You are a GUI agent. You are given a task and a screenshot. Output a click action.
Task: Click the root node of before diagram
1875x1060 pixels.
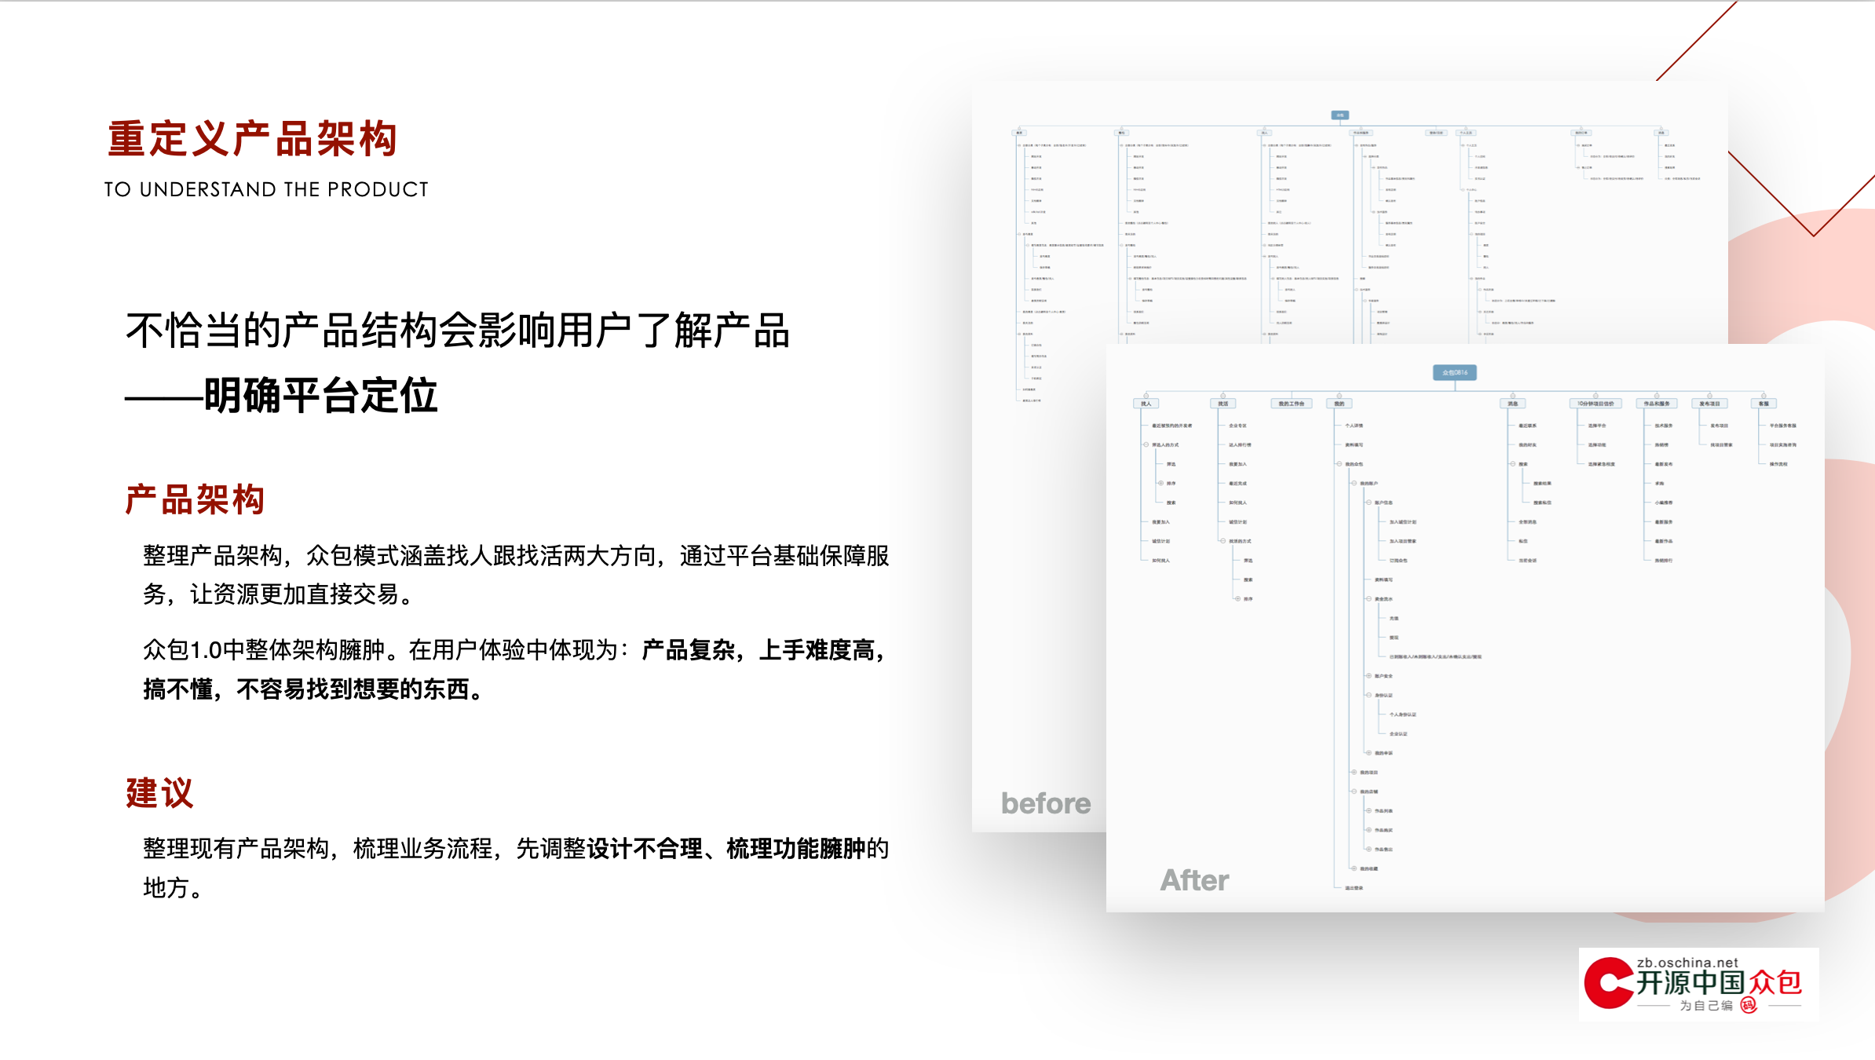(1340, 115)
